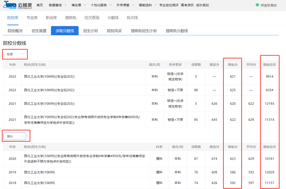
Task: Click 选考要求 column header
Action: coord(175,65)
